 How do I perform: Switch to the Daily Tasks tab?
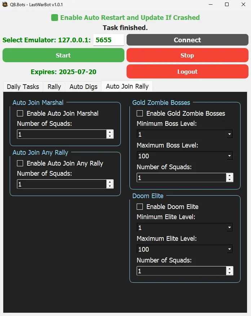pyautogui.click(x=23, y=87)
